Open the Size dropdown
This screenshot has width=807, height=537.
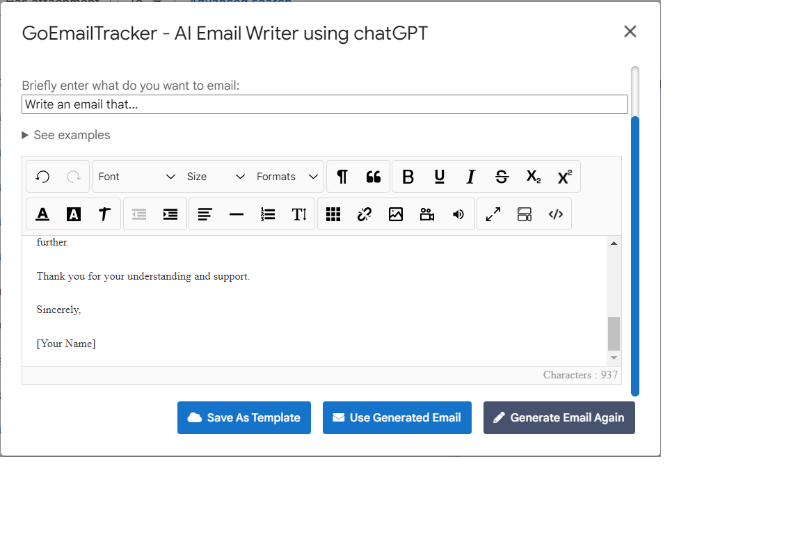pyautogui.click(x=216, y=176)
